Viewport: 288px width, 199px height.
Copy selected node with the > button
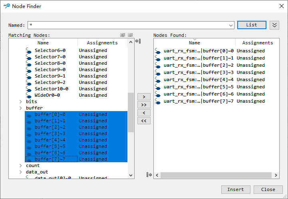(144, 97)
